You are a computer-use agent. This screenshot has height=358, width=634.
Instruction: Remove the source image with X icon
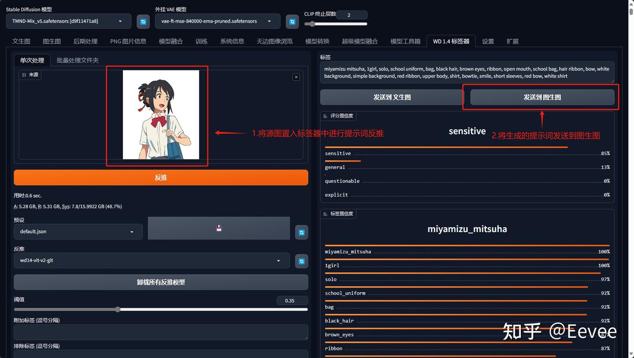point(296,77)
